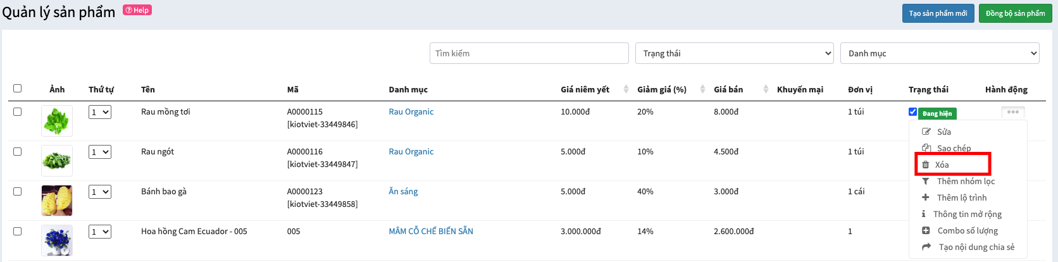Click the three-dots action menu button

pyautogui.click(x=1012, y=112)
